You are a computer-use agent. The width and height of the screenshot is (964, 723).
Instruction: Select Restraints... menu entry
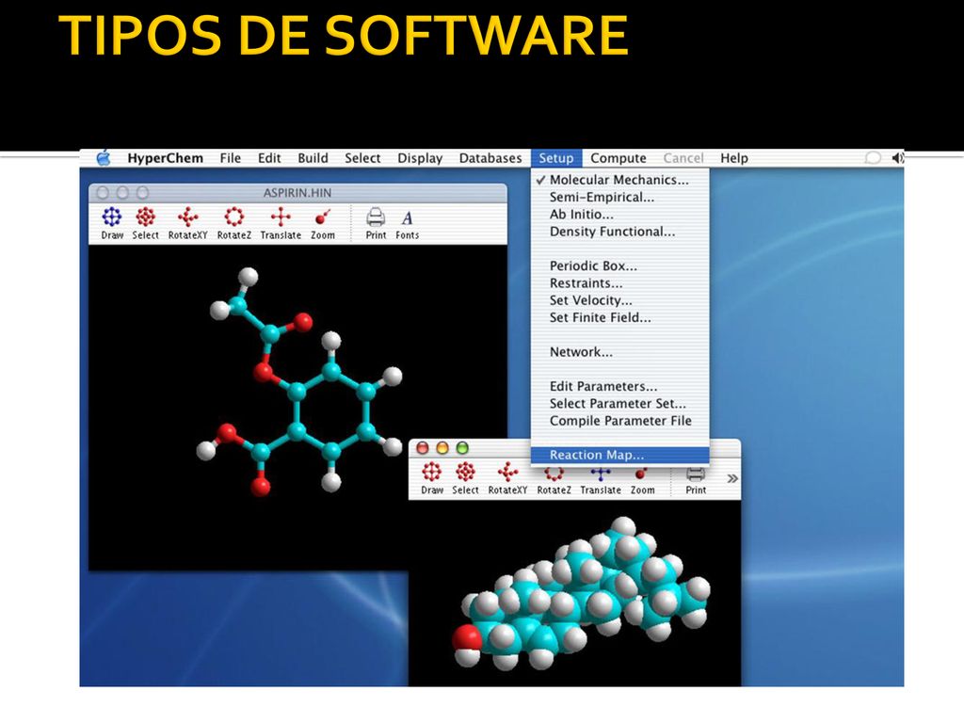619,282
